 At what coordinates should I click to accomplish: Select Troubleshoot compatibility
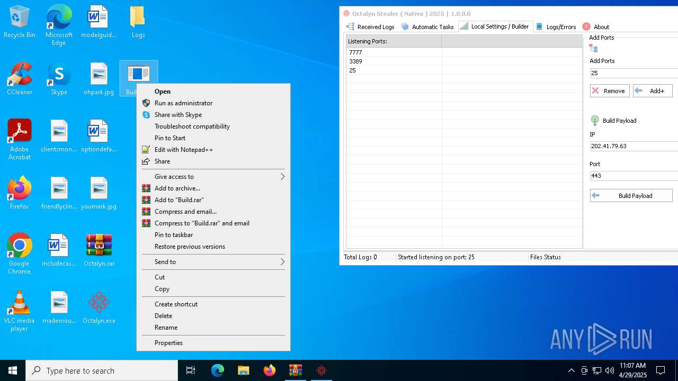[x=213, y=126]
